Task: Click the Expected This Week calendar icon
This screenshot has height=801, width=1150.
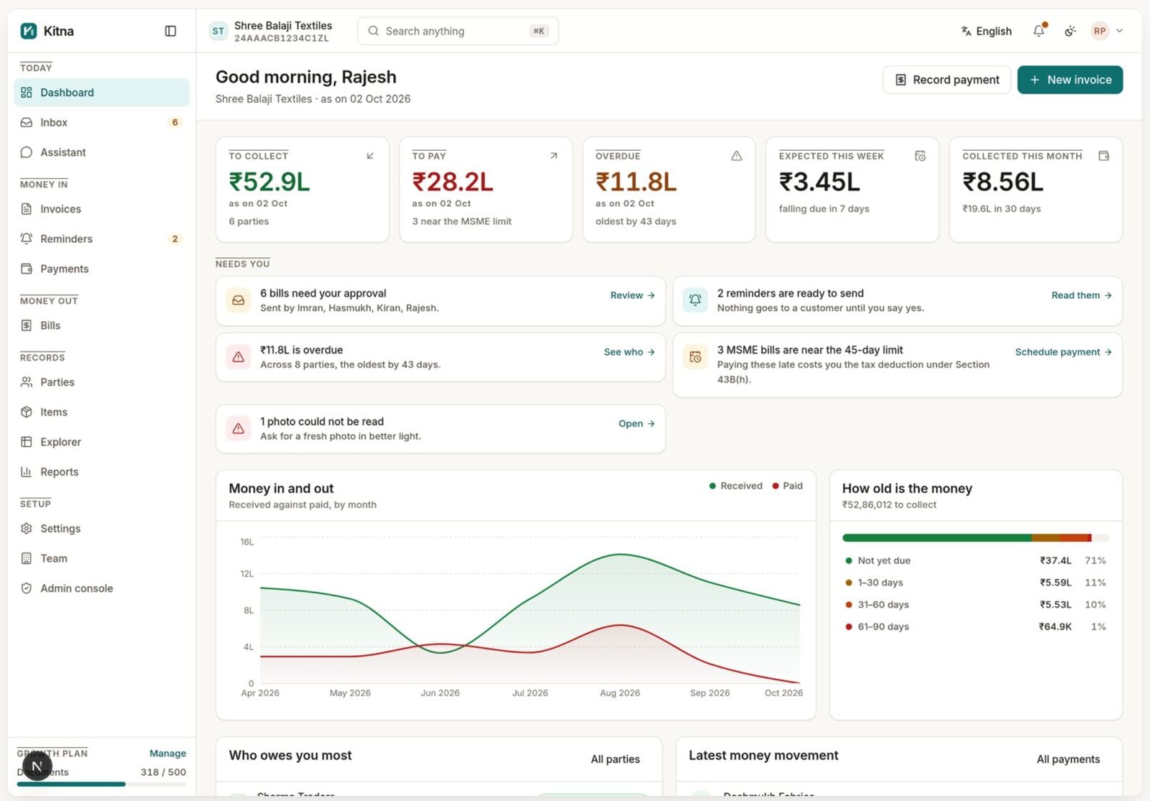Action: [920, 156]
